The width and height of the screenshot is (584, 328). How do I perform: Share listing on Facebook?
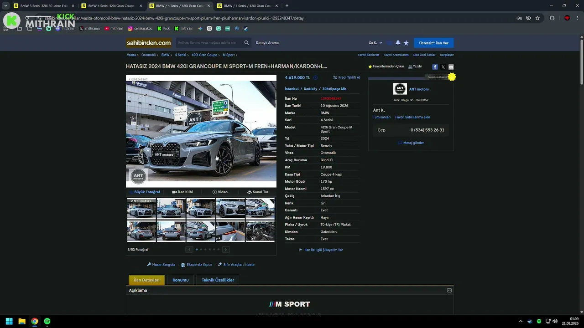pyautogui.click(x=435, y=67)
